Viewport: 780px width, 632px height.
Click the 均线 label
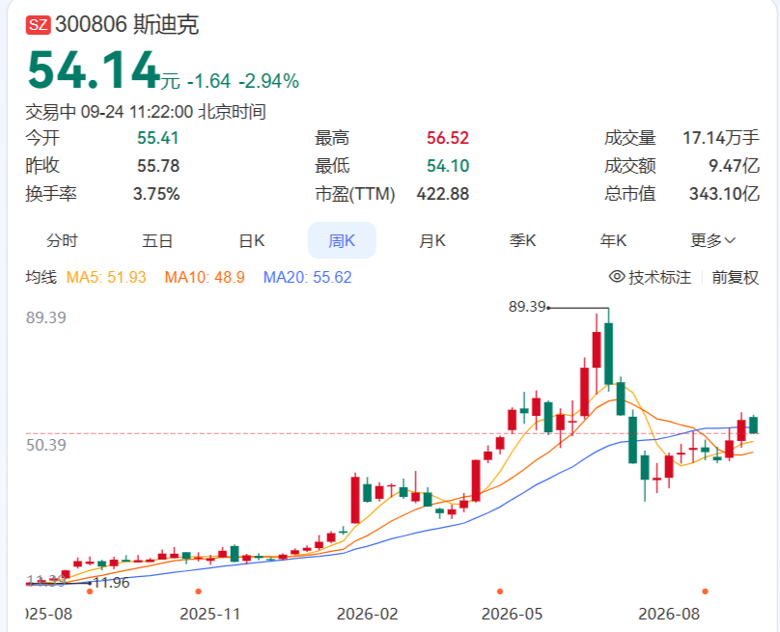(42, 277)
